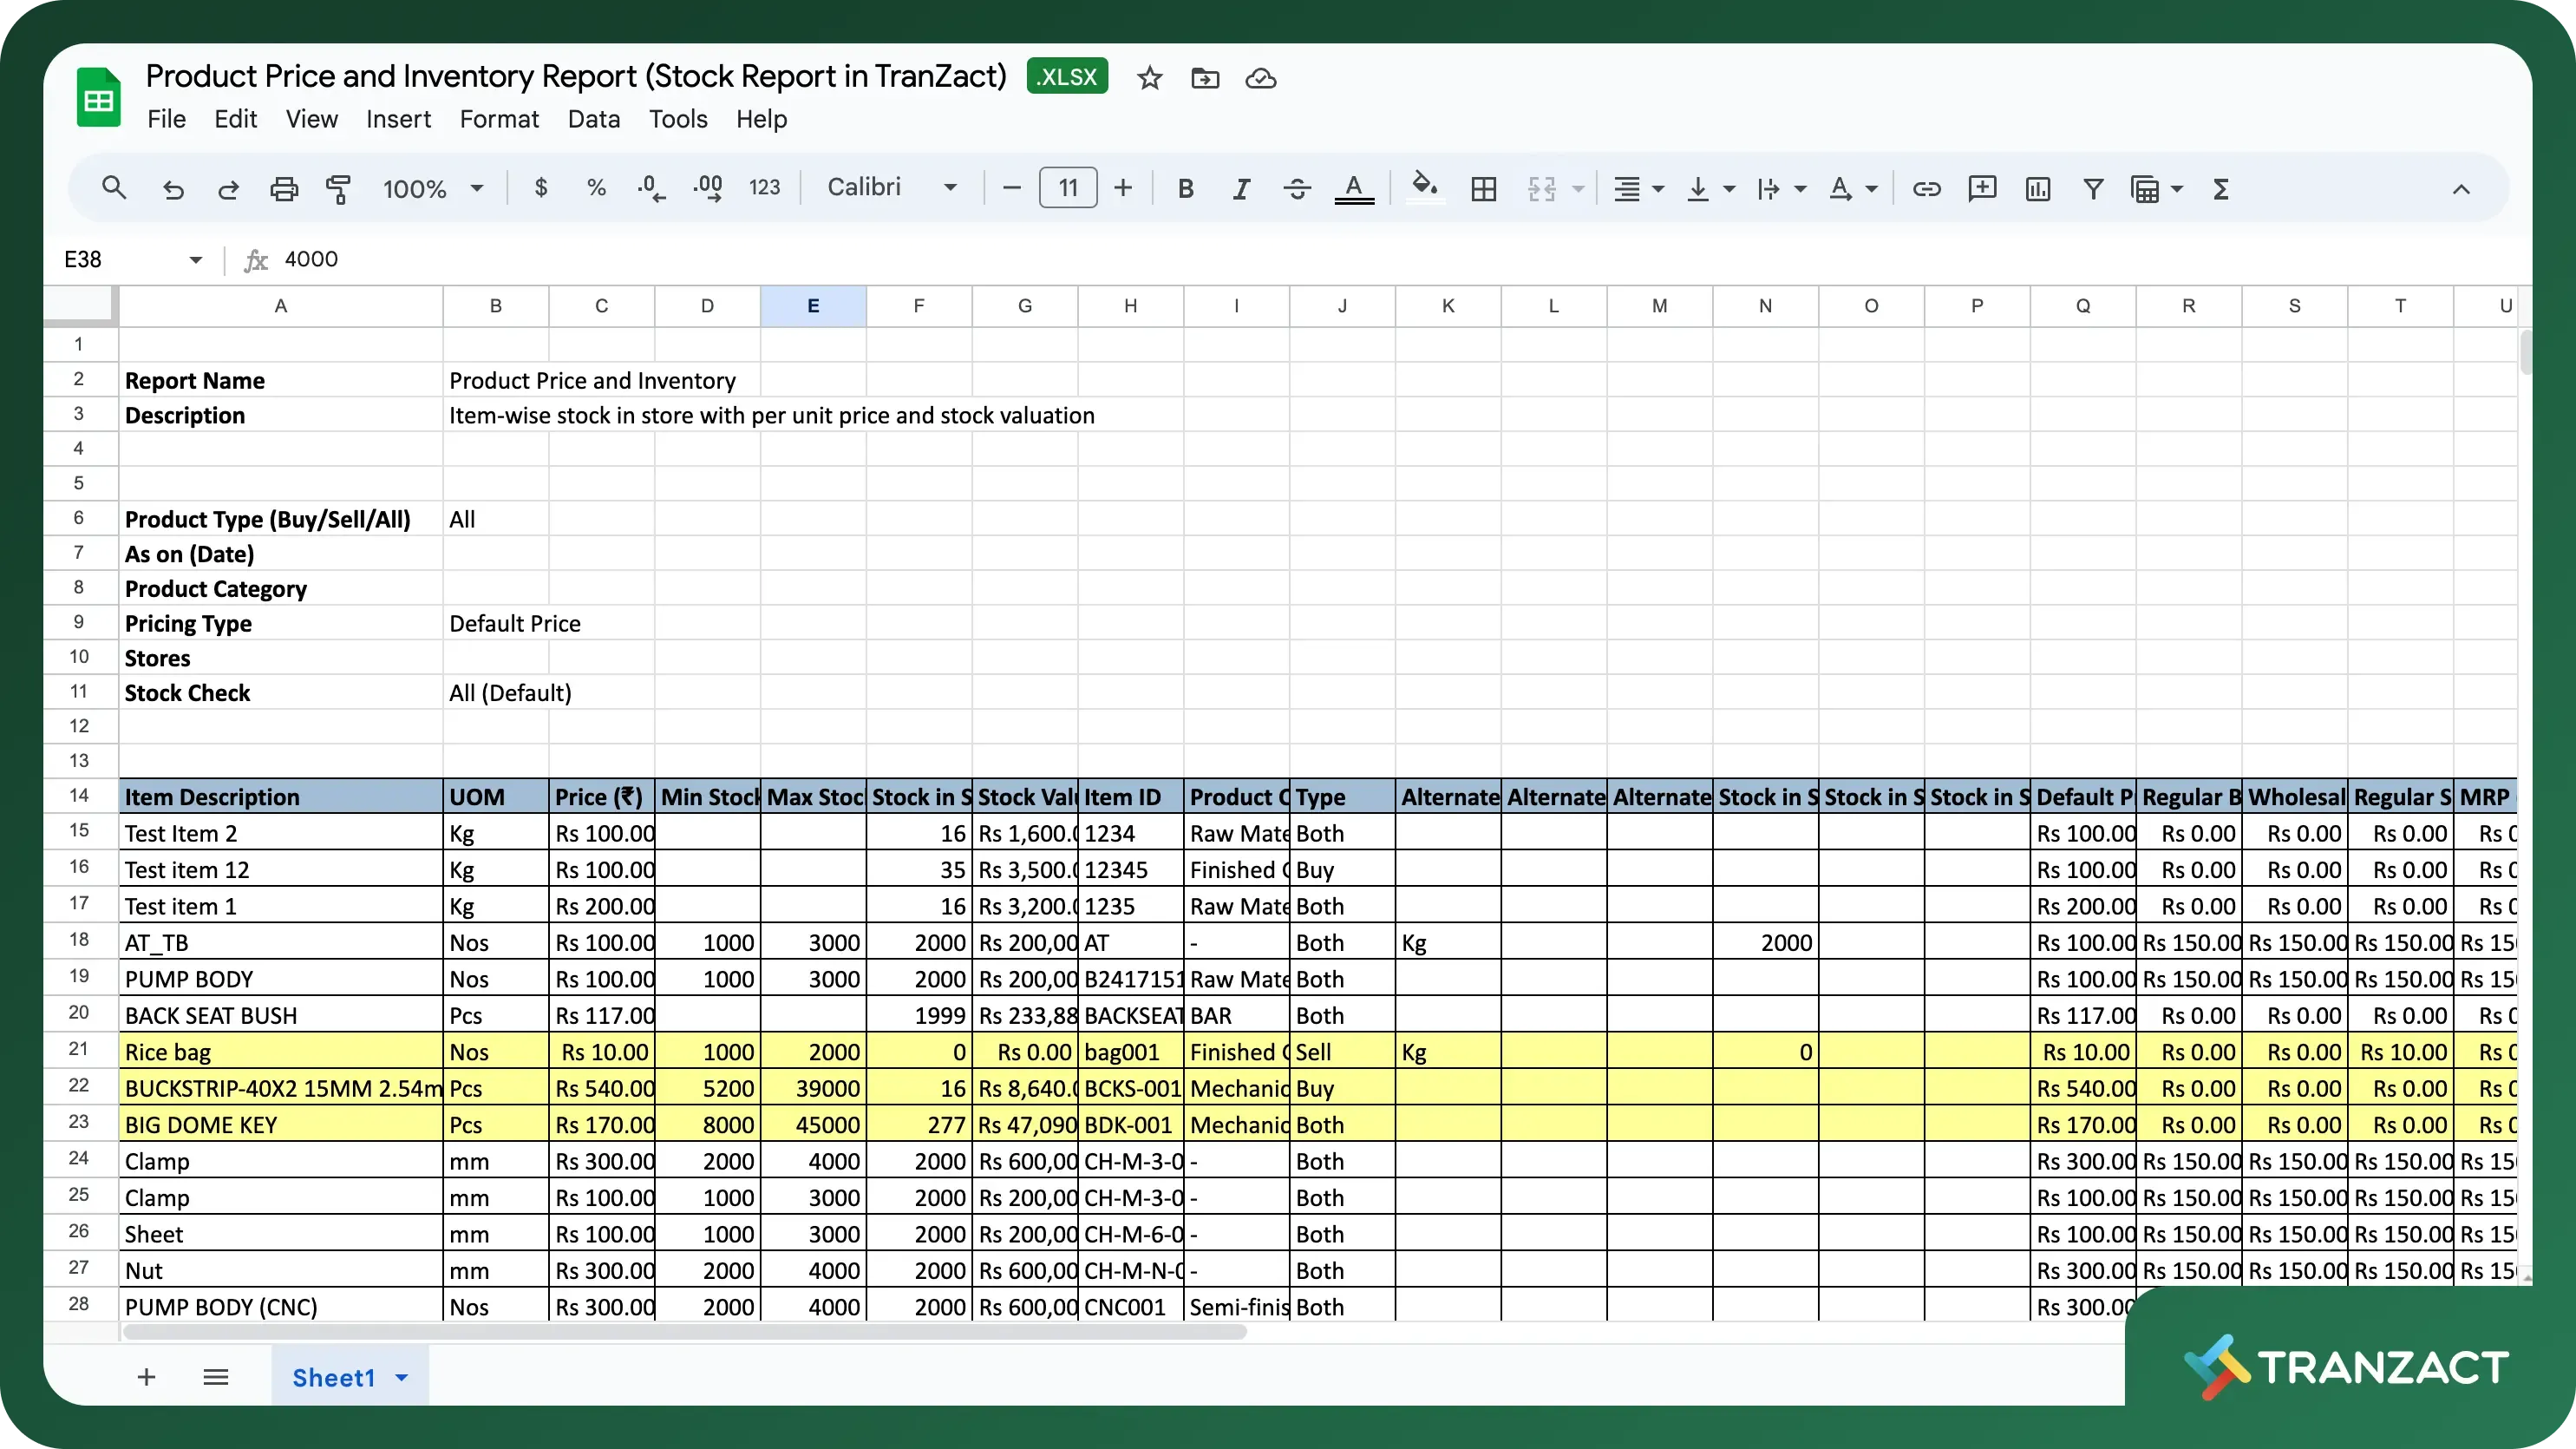Print the spreadsheet
Image resolution: width=2576 pixels, height=1449 pixels.
pyautogui.click(x=284, y=189)
